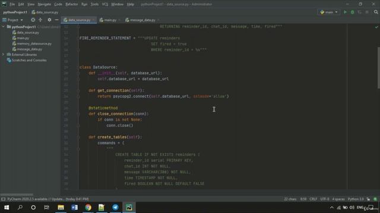Select main.py in project tree
380x213 pixels.
(x=21, y=38)
